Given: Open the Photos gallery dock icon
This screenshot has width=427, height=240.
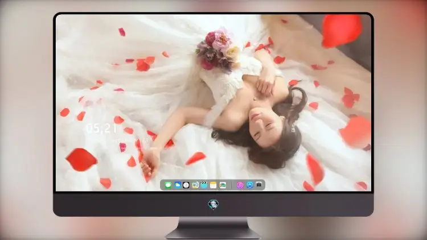Looking at the screenshot, I should click(x=223, y=185).
